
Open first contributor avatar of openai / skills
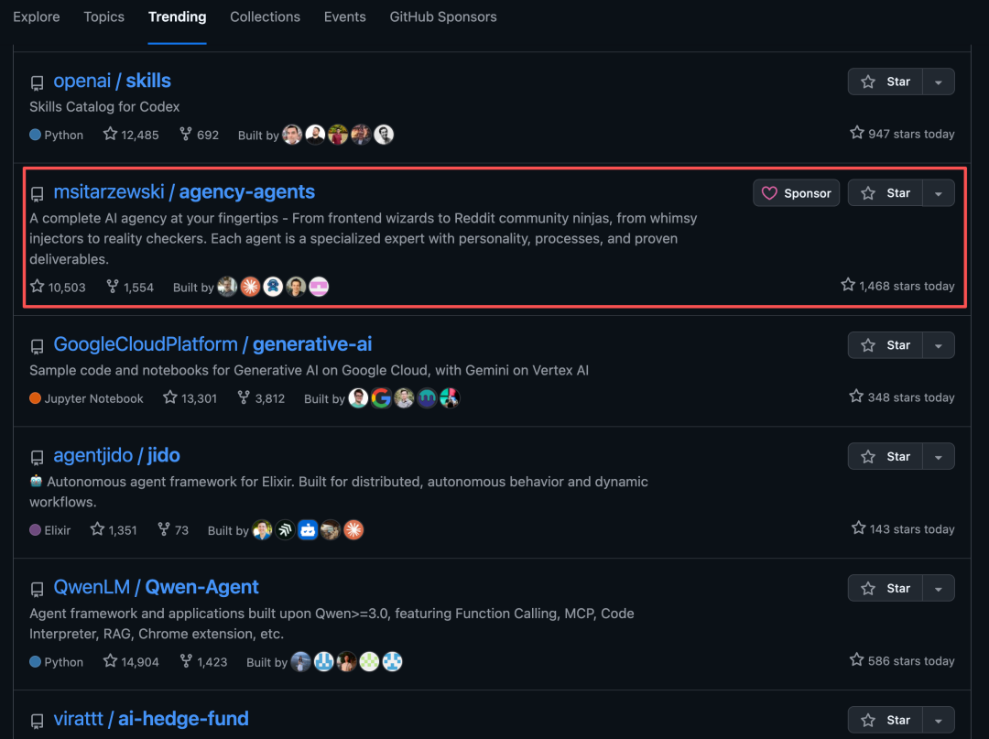pos(292,135)
